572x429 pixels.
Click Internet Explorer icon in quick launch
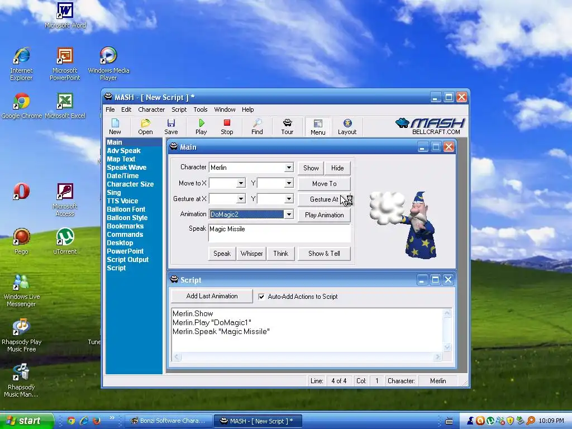[84, 421]
